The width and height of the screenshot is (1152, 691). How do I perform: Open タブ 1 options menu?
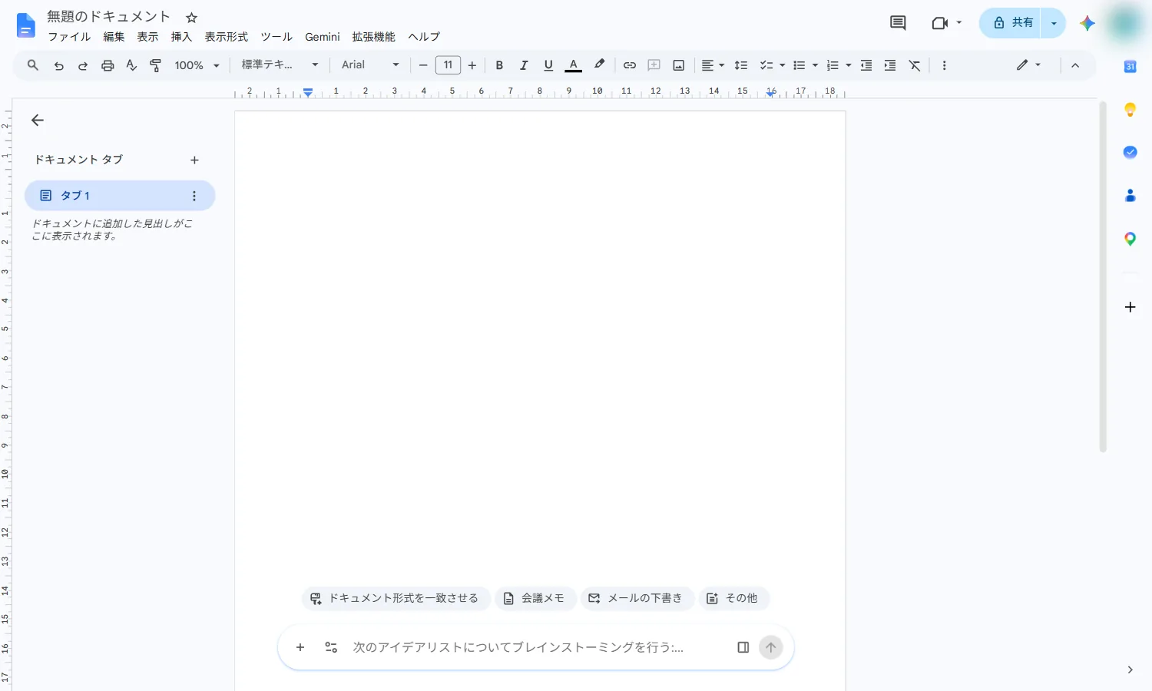point(194,196)
